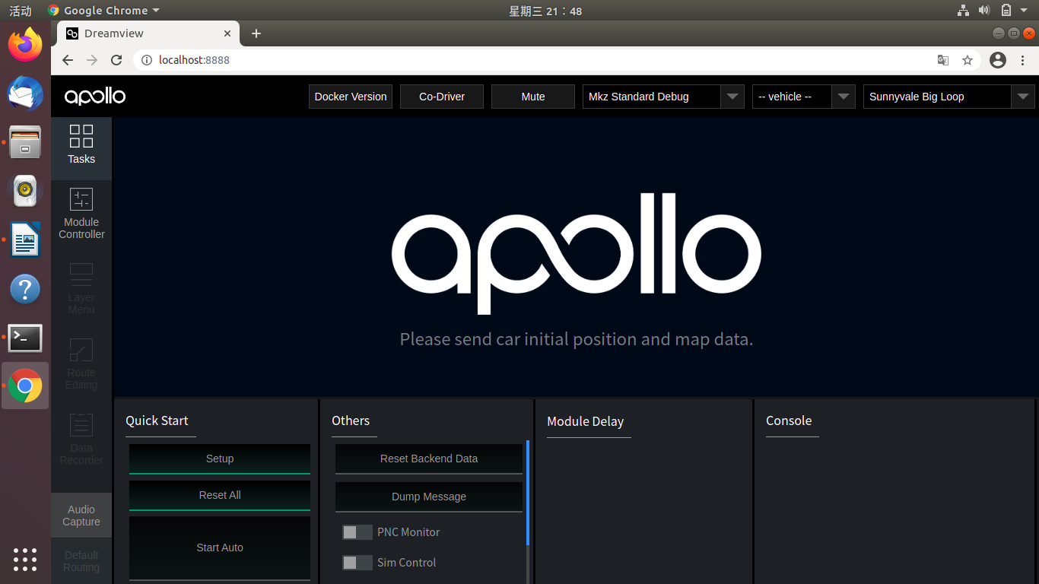
Task: Enable the Sim Control toggle
Action: coord(357,563)
